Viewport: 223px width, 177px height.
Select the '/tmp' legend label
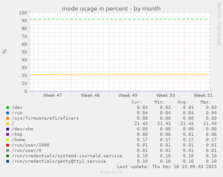click(x=17, y=134)
